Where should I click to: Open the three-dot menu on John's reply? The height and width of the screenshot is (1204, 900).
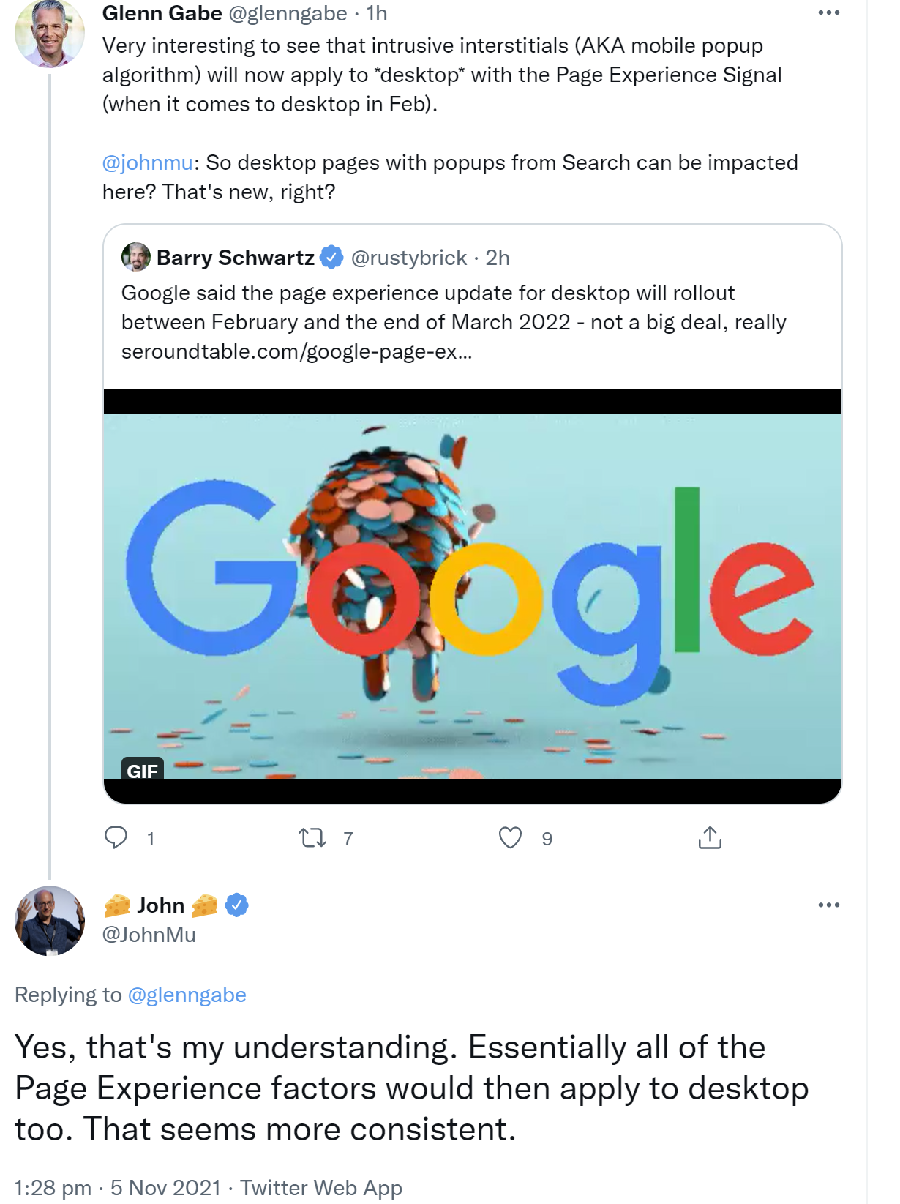click(830, 905)
